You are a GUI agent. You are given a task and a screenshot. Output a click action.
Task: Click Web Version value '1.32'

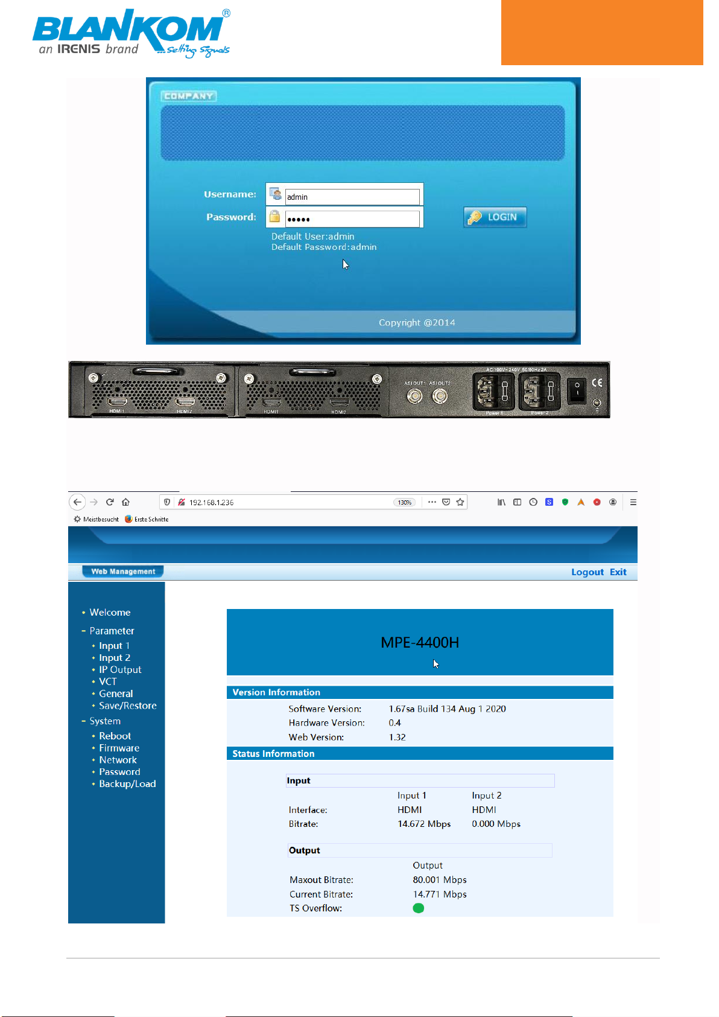[x=398, y=738]
